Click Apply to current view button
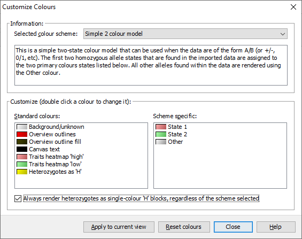This screenshot has height=239, width=302. click(x=119, y=227)
